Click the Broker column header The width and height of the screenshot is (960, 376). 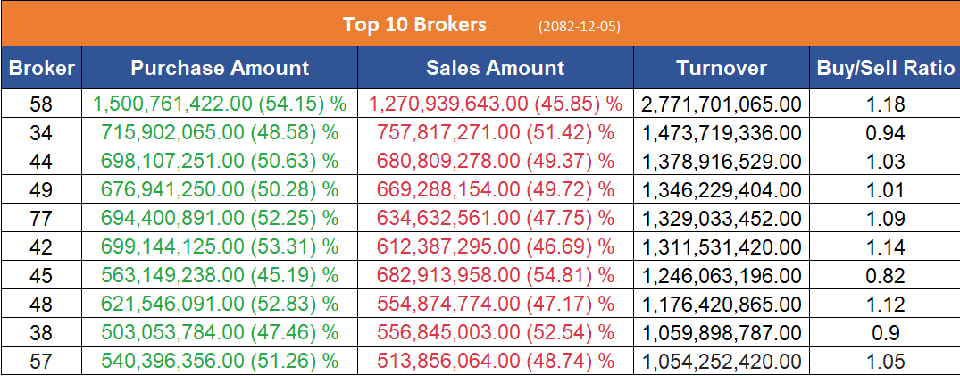click(41, 68)
